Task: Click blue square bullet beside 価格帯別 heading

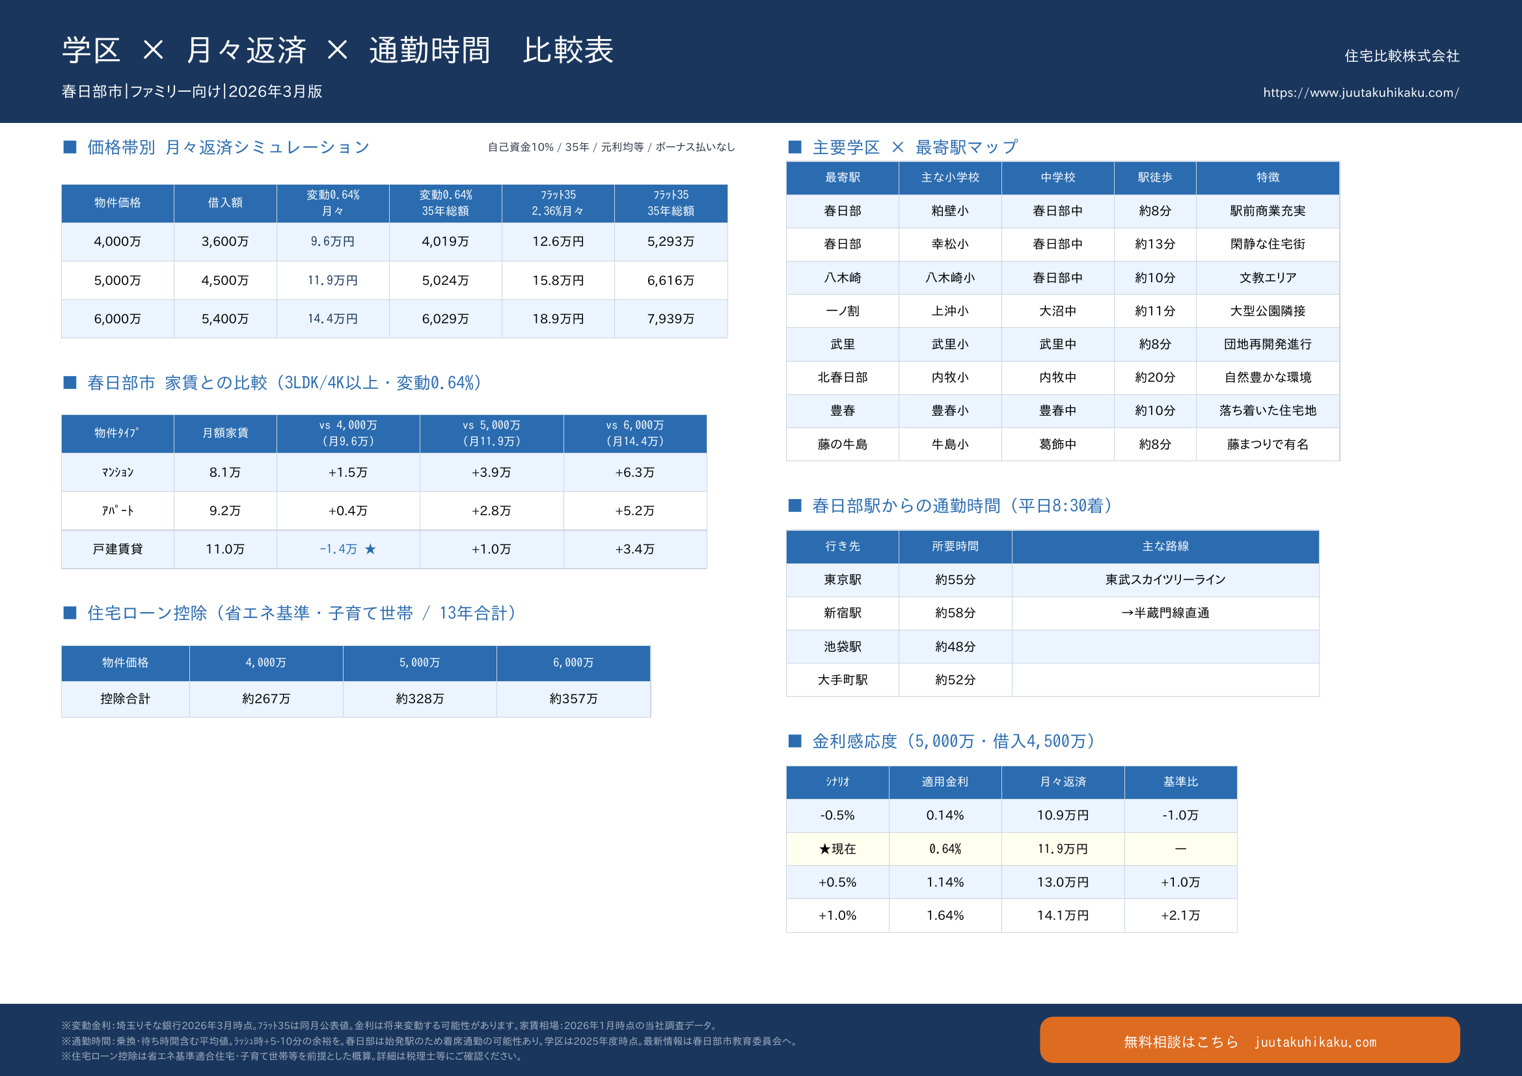Action: [70, 147]
